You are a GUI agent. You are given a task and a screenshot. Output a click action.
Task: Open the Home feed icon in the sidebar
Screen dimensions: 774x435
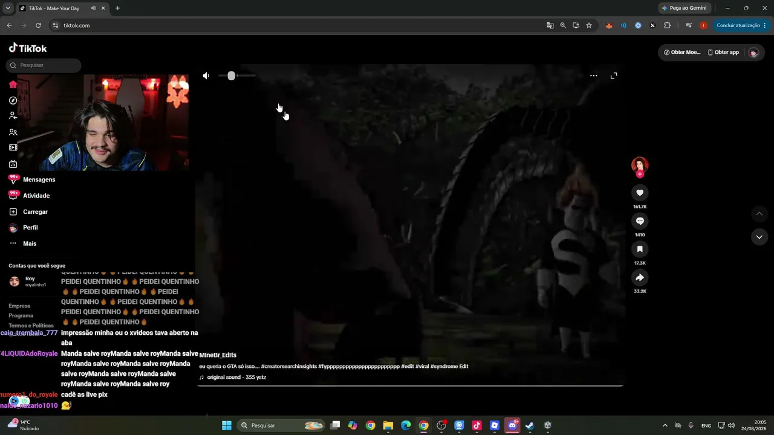point(13,85)
